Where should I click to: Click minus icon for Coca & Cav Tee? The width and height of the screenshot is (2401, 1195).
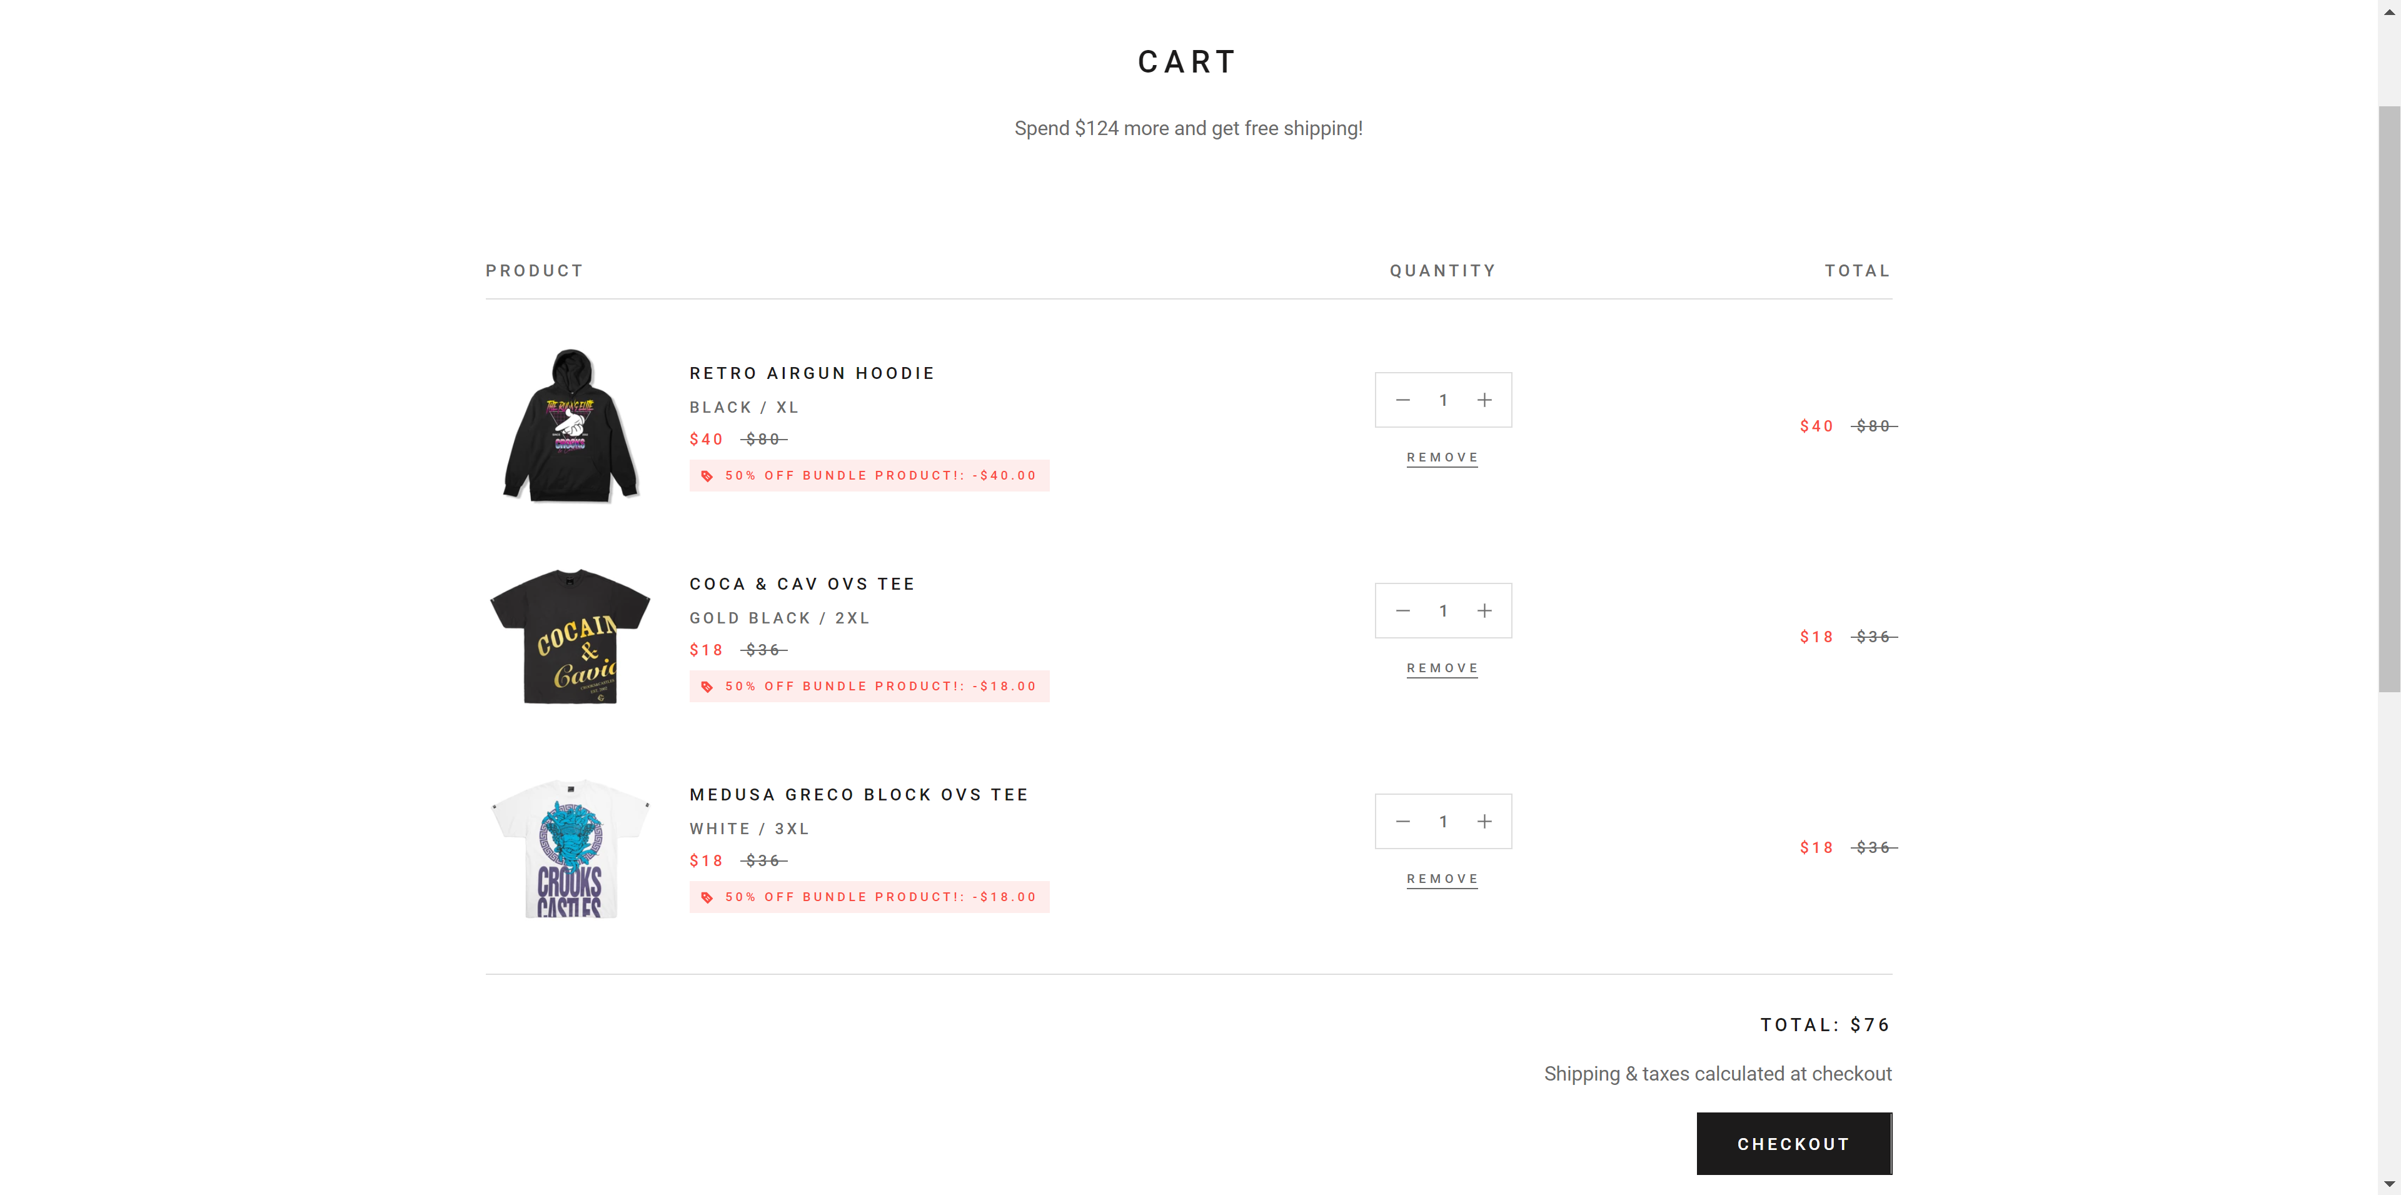tap(1402, 610)
